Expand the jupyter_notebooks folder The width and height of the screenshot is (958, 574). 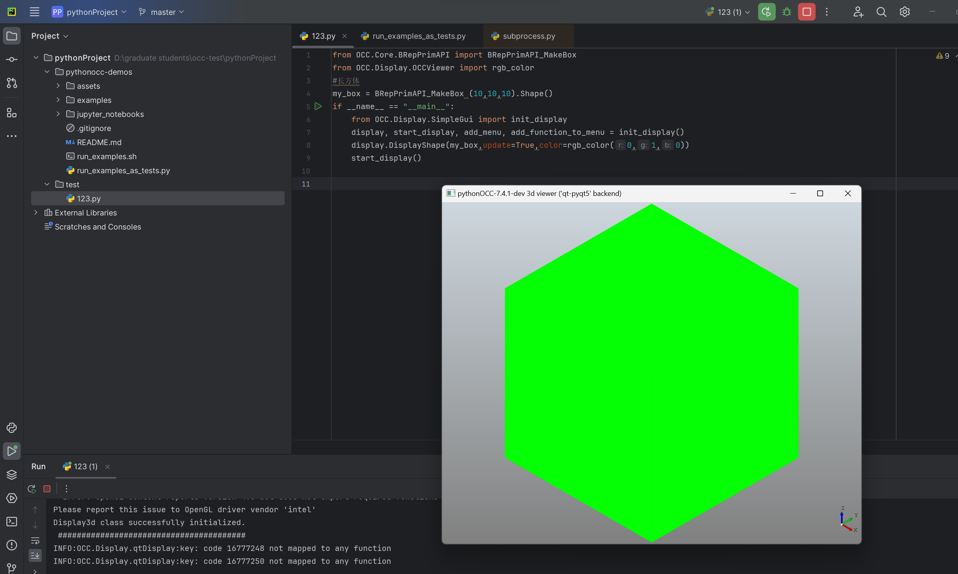click(x=58, y=114)
